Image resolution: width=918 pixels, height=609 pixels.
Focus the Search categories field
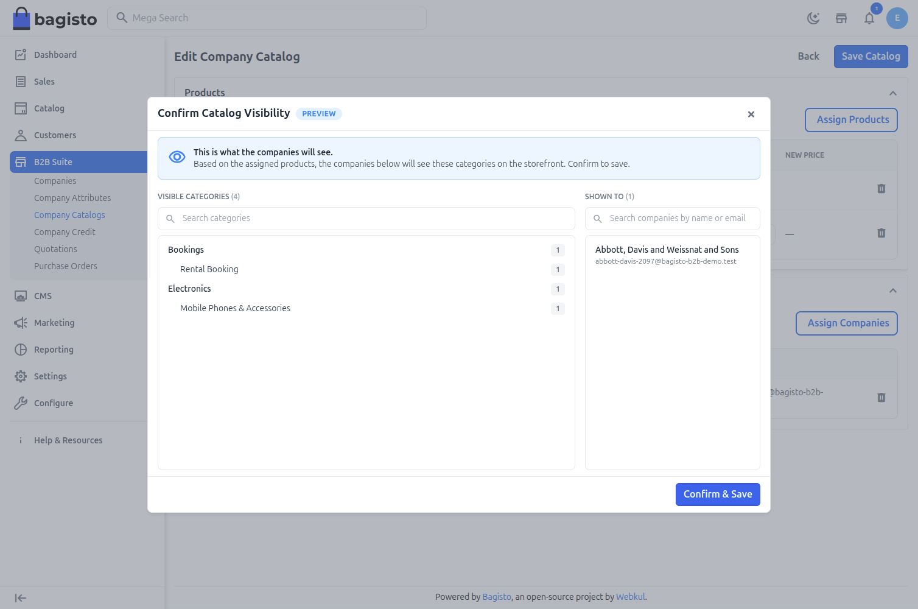[x=366, y=219]
